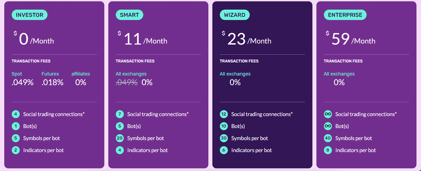The width and height of the screenshot is (421, 171).
Task: Select the infinity icon beside Social trading connections
Action: coord(328,114)
